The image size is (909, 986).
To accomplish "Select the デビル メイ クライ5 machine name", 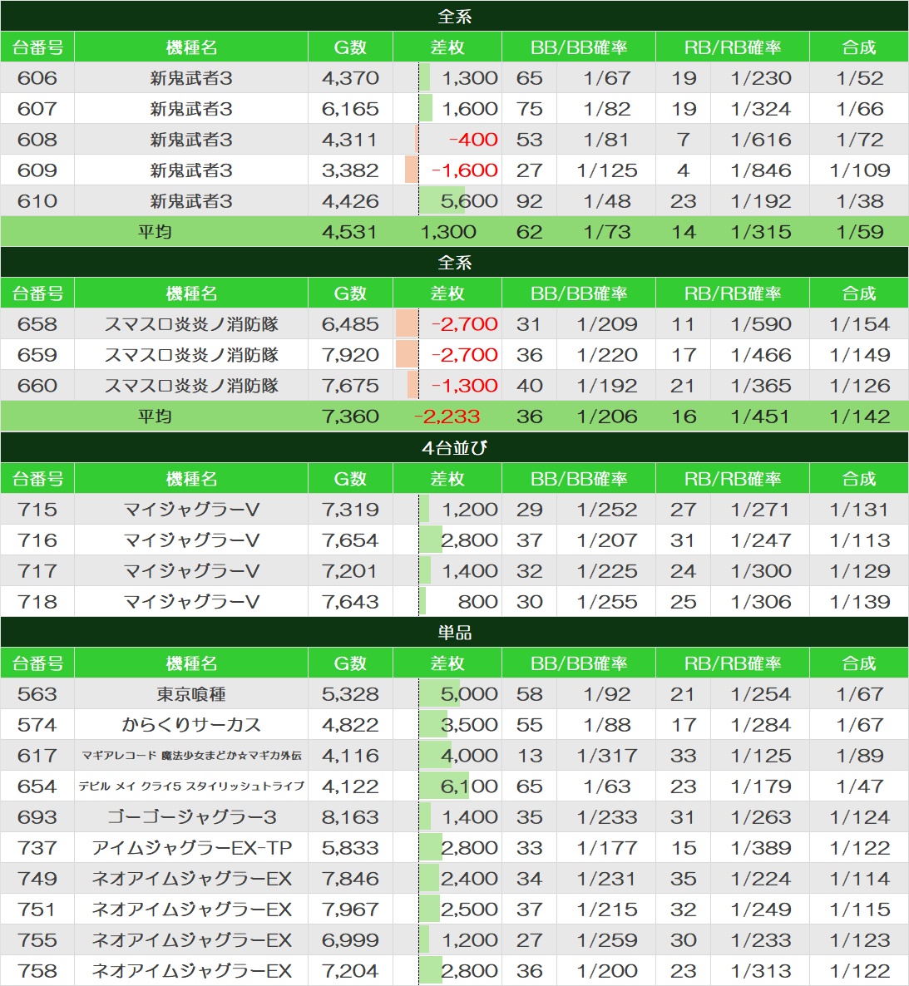I will click(x=191, y=786).
